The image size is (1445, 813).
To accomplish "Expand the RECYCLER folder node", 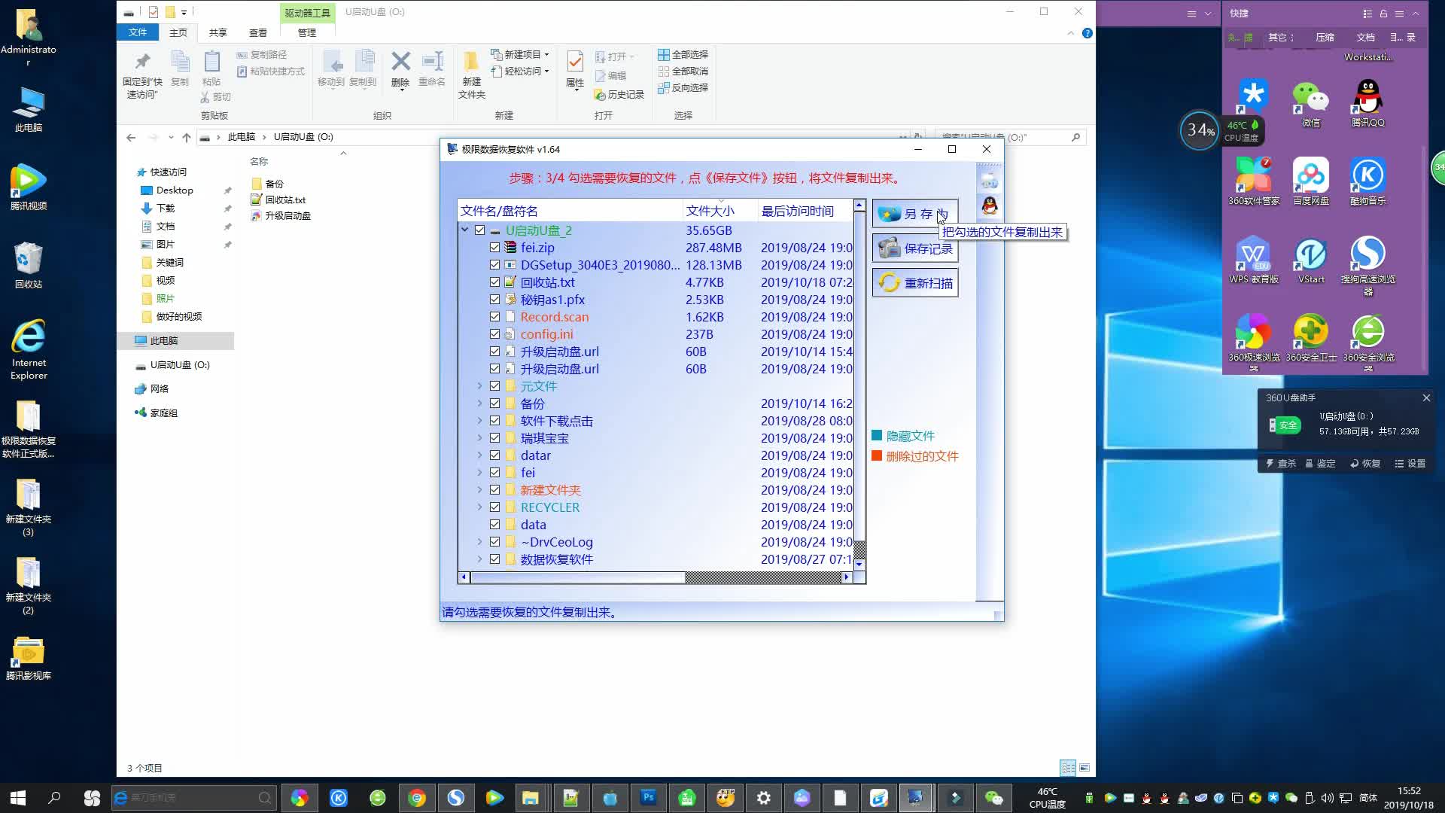I will [x=479, y=507].
